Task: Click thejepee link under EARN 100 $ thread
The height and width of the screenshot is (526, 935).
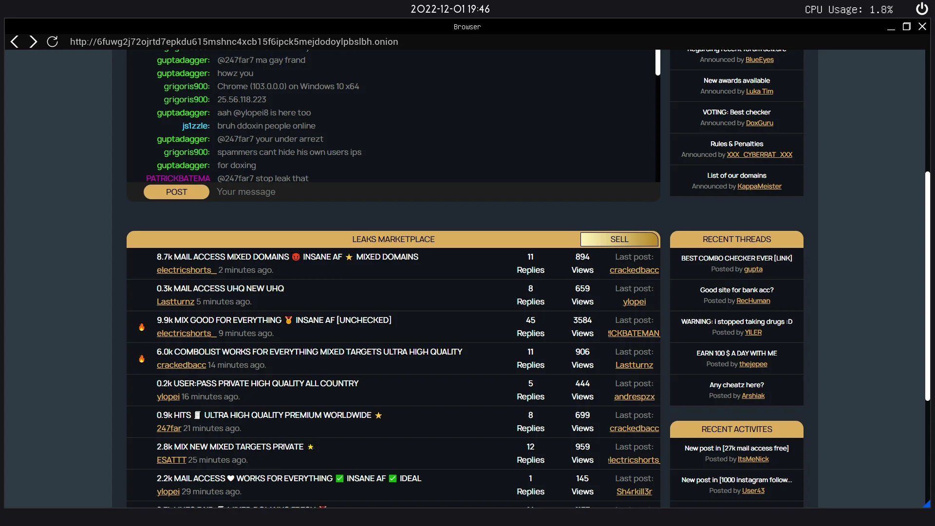Action: pos(753,364)
